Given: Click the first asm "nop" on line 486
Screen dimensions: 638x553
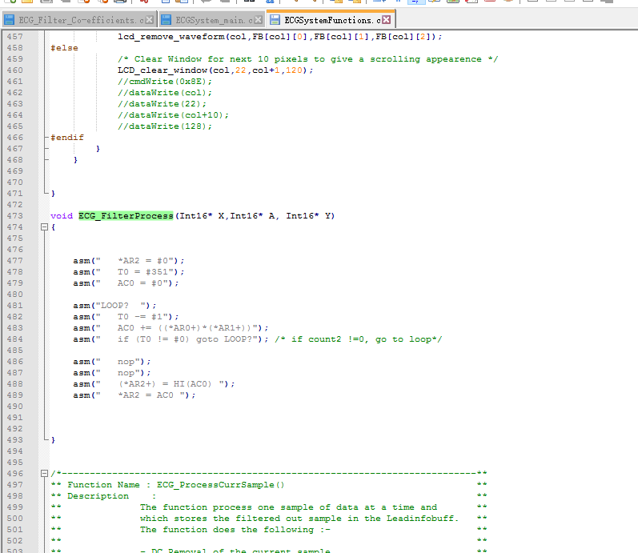Looking at the screenshot, I should pyautogui.click(x=112, y=362).
